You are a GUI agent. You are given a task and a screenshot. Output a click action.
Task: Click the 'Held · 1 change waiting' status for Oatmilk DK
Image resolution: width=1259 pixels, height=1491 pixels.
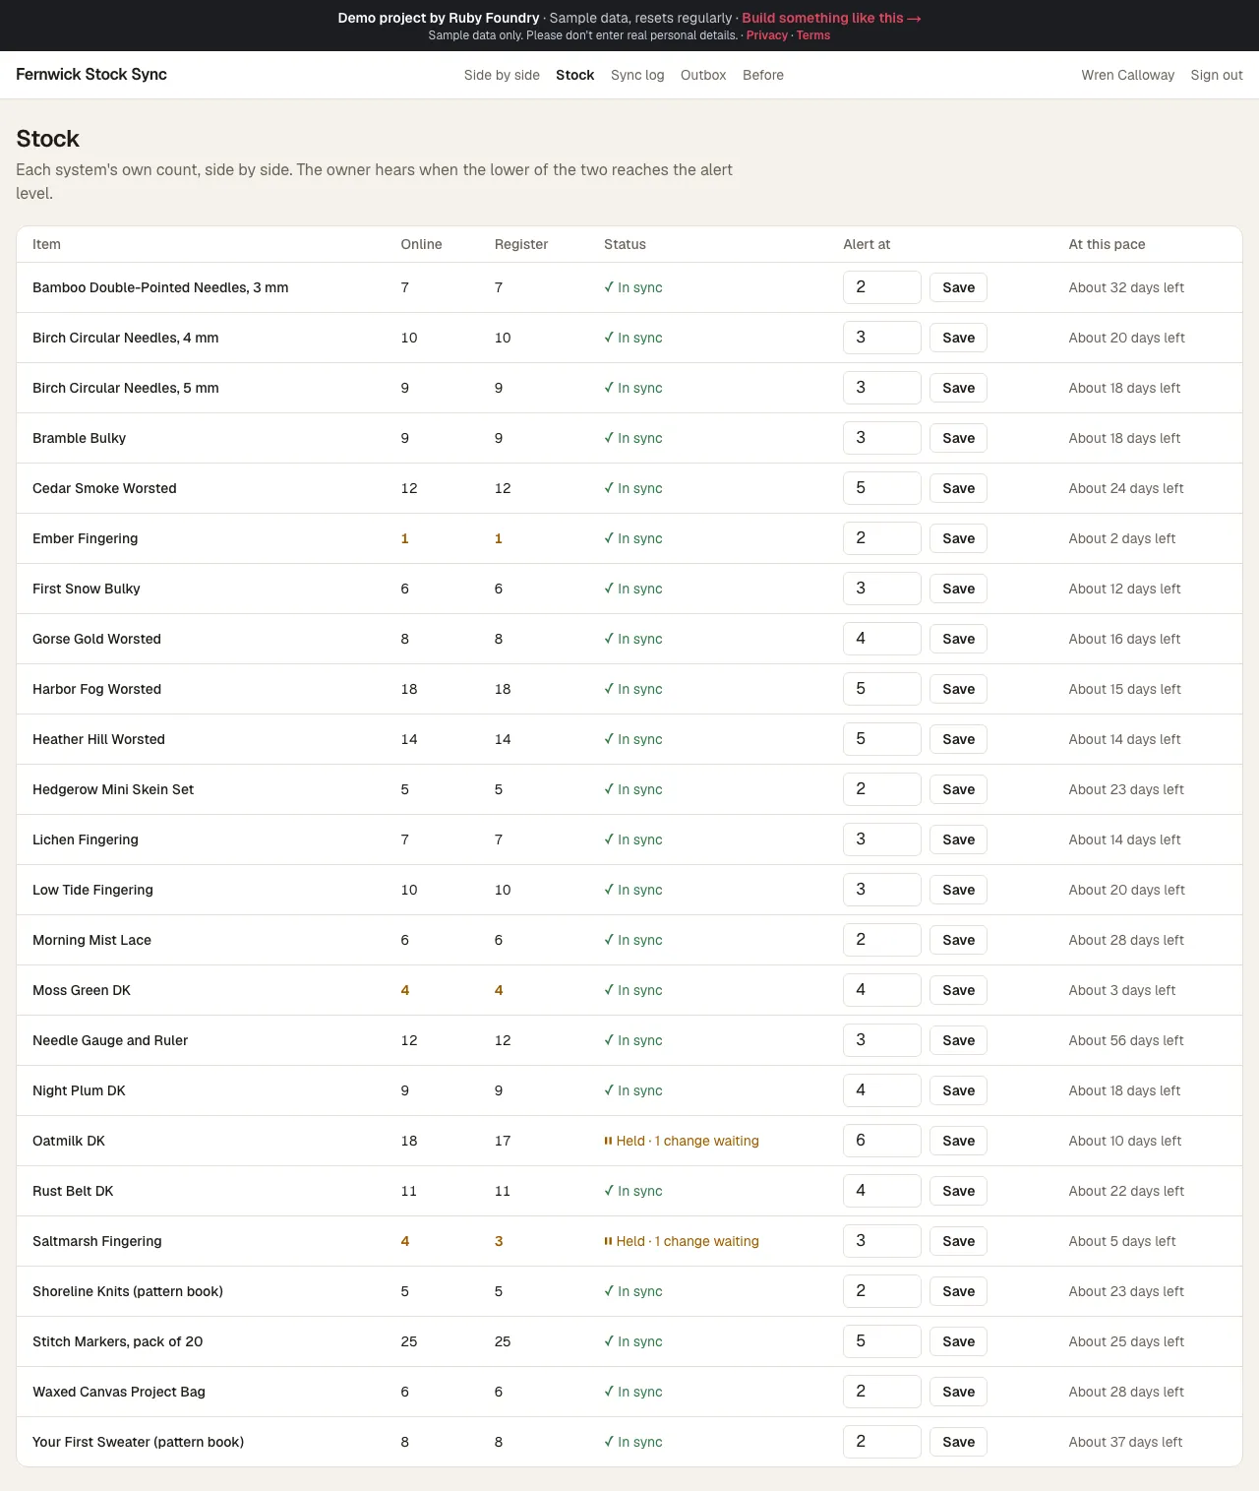pyautogui.click(x=682, y=1141)
